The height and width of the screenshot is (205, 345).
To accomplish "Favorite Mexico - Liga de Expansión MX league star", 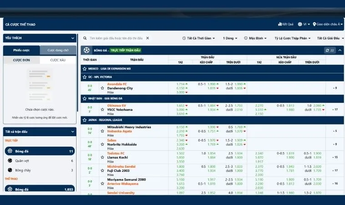I will 85,69.
